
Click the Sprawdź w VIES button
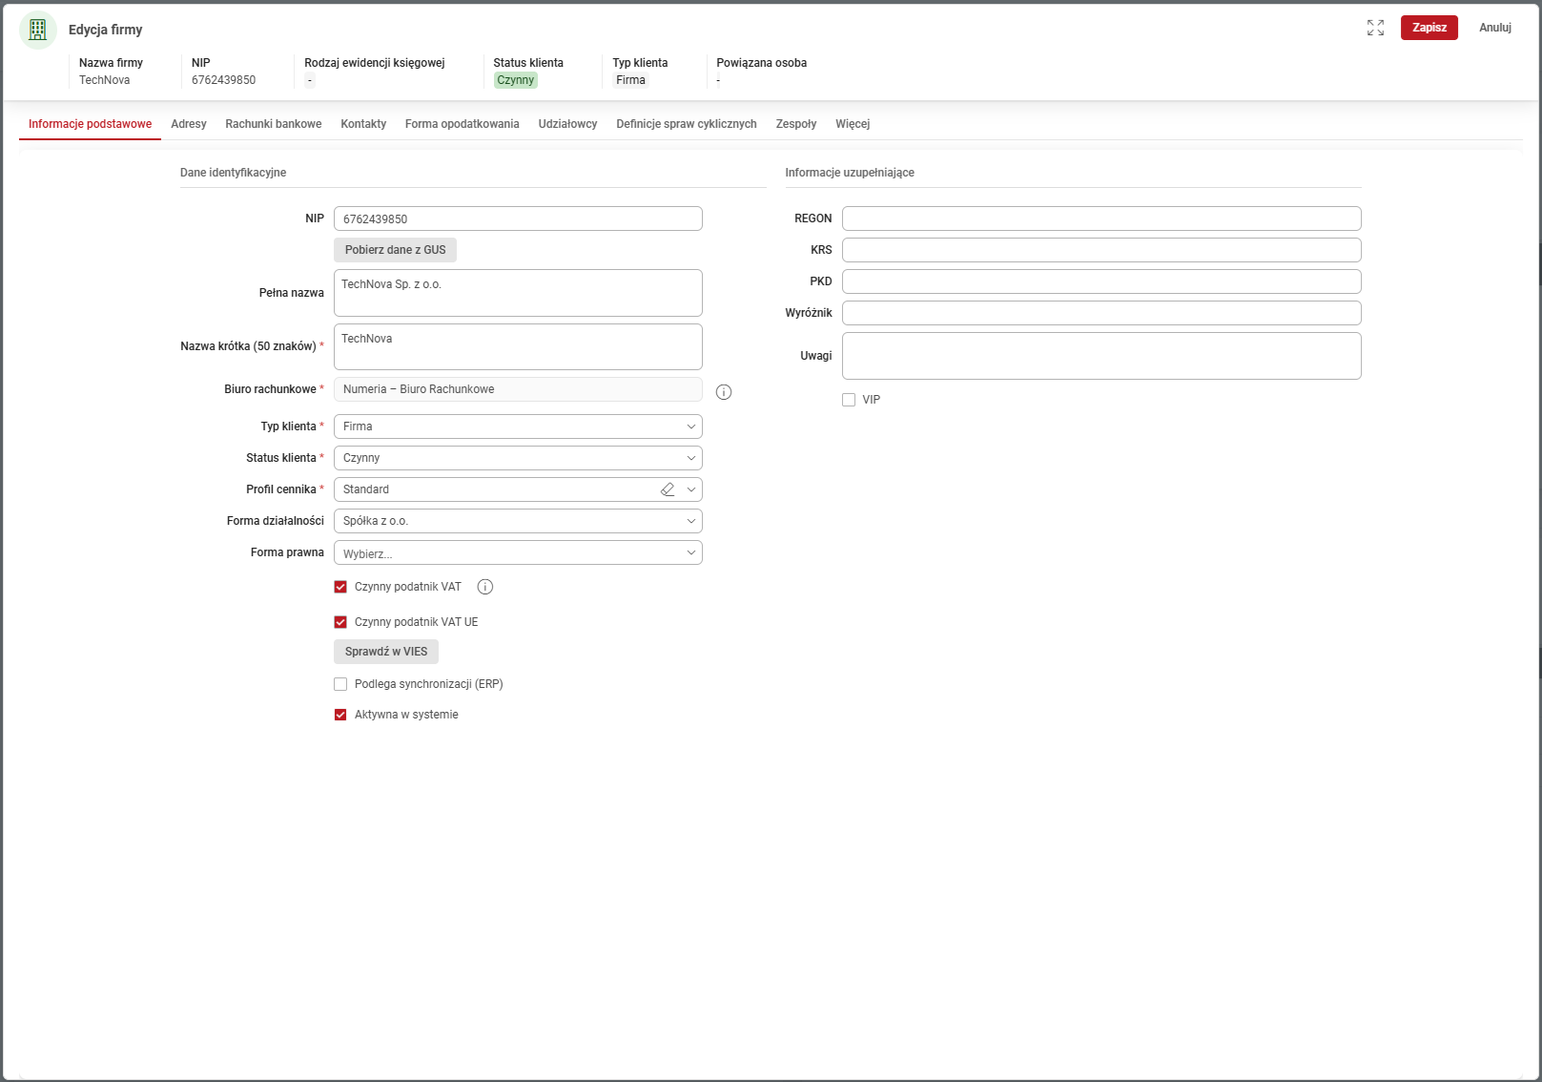point(386,652)
